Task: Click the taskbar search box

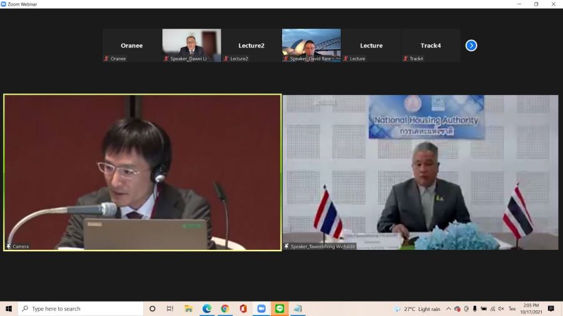Action: click(x=81, y=309)
